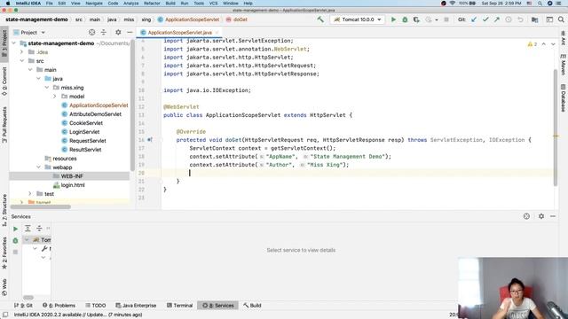Viewport: 568px width, 319px height.
Task: Go to next highlighted error arrow
Action: [x=553, y=44]
